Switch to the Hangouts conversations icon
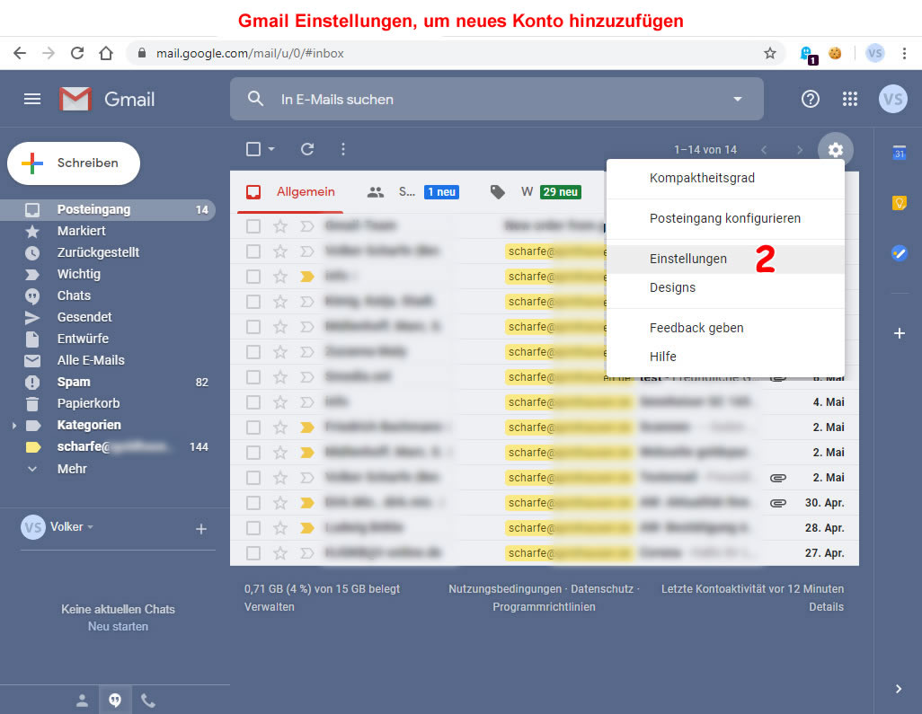This screenshot has width=922, height=714. 115,700
